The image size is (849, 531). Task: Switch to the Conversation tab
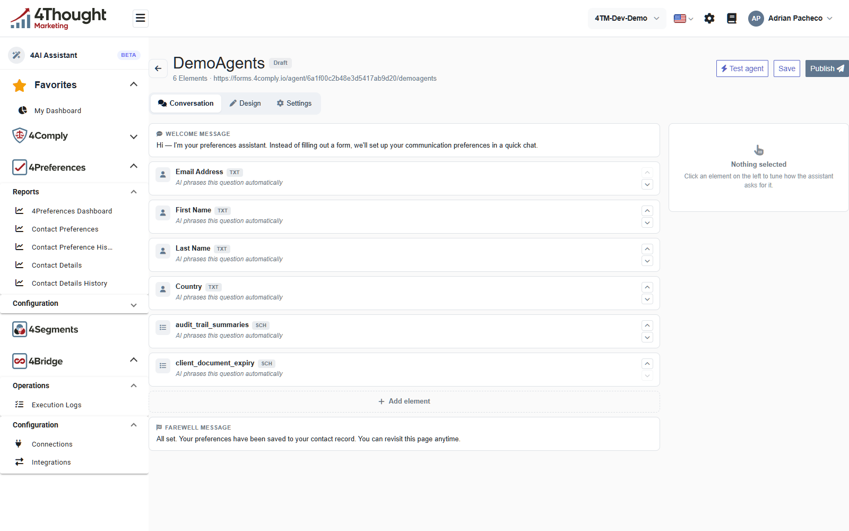click(186, 104)
